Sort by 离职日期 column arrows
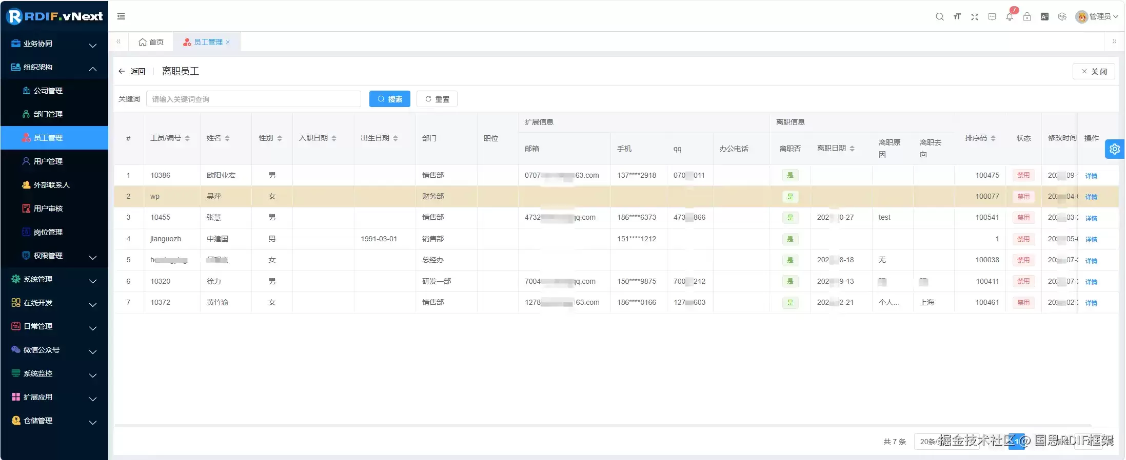Screen dimensions: 1126x460 click(x=852, y=149)
